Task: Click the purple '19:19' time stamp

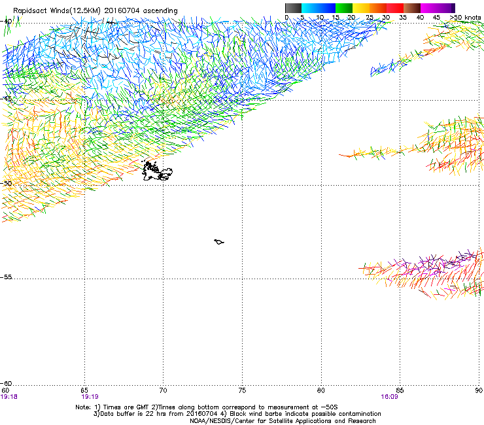Action: 90,397
